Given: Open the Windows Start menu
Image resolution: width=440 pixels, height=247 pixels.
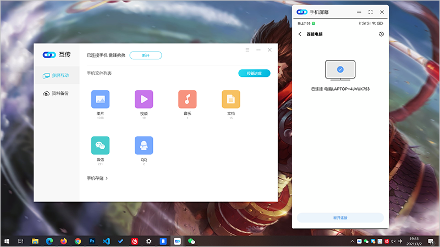Looking at the screenshot, I should tap(7, 241).
